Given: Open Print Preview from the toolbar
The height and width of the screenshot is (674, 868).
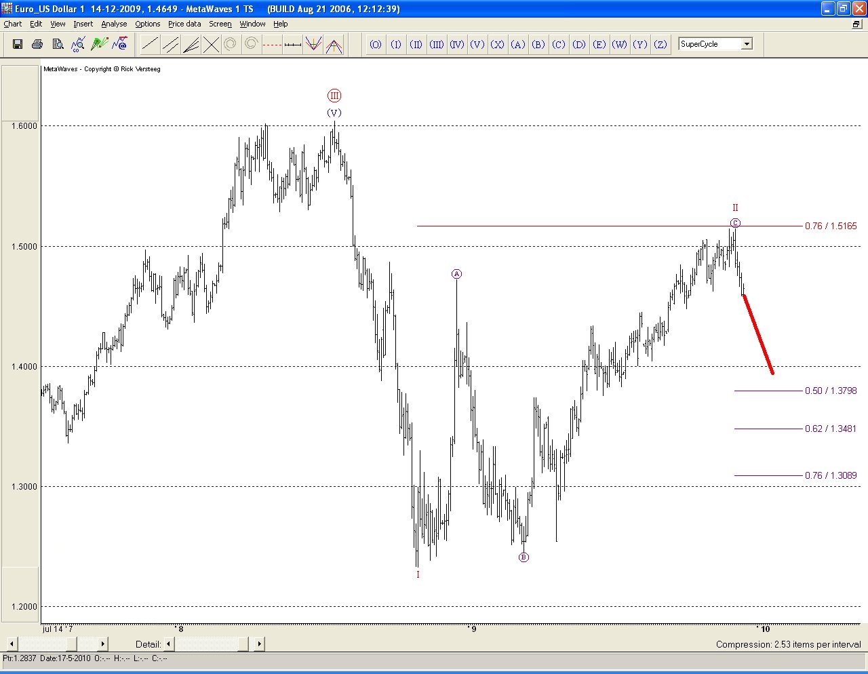Looking at the screenshot, I should pyautogui.click(x=58, y=45).
